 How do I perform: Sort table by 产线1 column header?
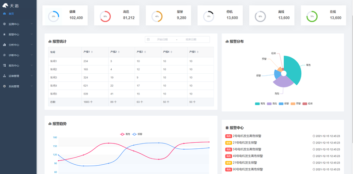pyautogui.click(x=88, y=52)
